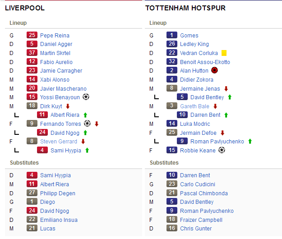The width and height of the screenshot is (282, 239).
Task: Open Pepe Reina's player page
Action: click(x=55, y=36)
